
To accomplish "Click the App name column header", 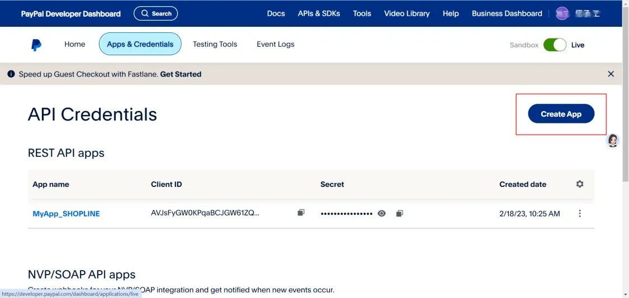I will (x=51, y=184).
